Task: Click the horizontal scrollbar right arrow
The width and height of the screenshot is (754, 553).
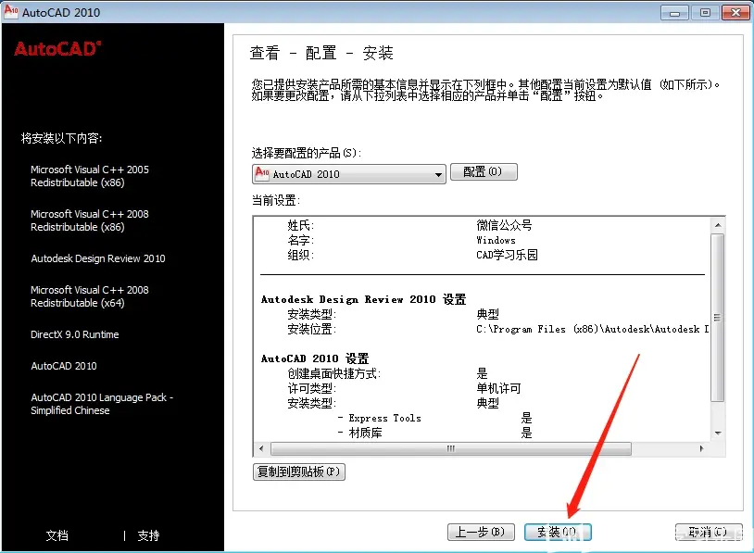Action: coord(701,448)
